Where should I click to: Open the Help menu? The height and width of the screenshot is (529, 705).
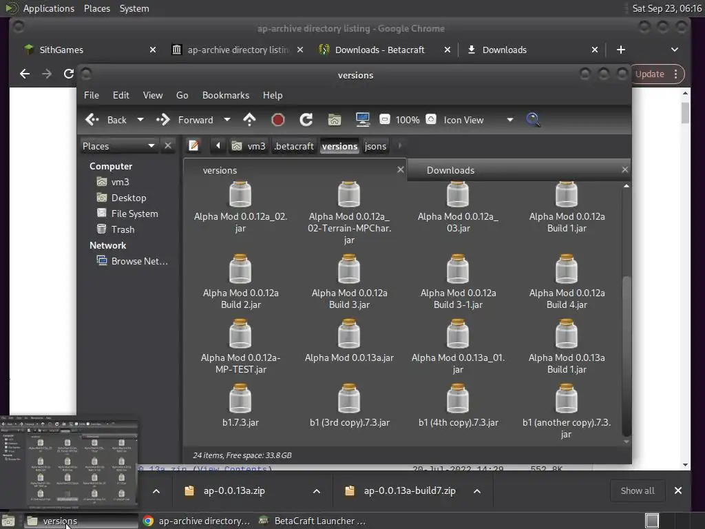[273, 95]
